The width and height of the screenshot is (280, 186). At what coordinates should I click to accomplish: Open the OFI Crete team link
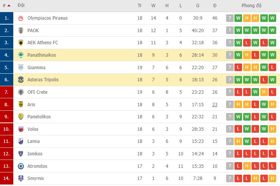[x=37, y=92]
